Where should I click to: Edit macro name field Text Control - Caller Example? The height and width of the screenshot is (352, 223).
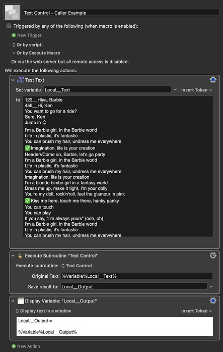[x=121, y=13]
